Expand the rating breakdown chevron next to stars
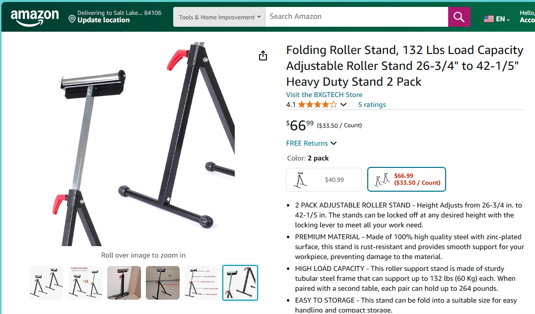The image size is (535, 314). click(x=343, y=105)
